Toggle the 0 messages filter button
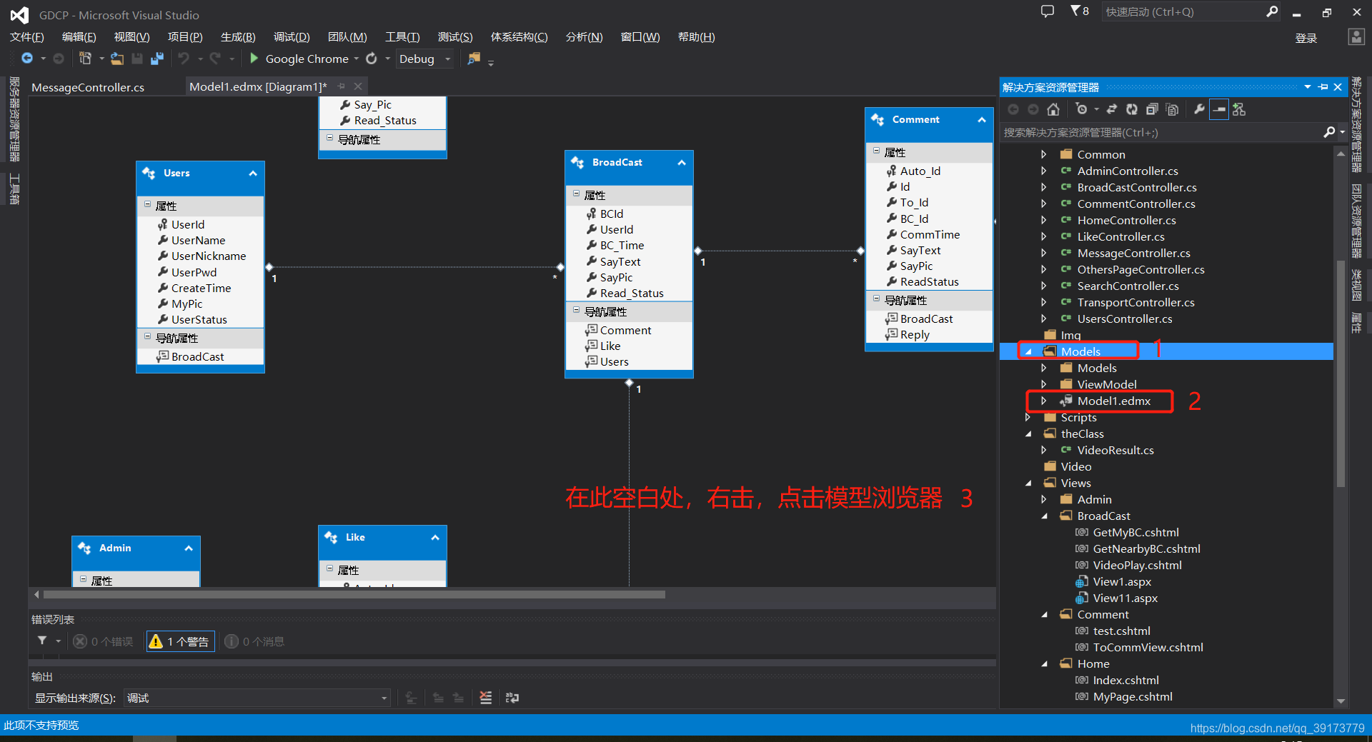 (x=255, y=641)
